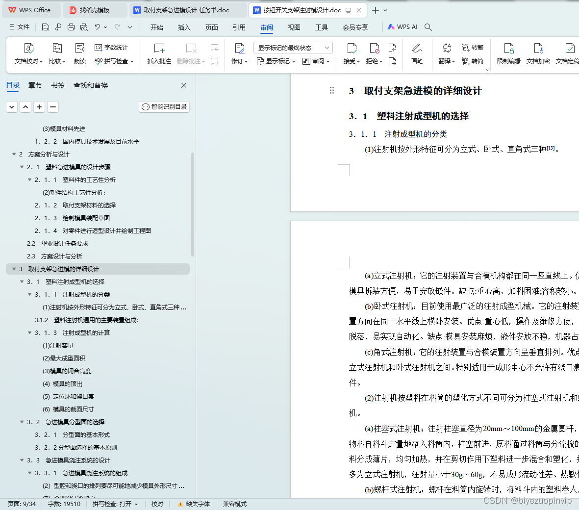Click the next change icon below previous
The height and width of the screenshot is (510, 579).
393,61
